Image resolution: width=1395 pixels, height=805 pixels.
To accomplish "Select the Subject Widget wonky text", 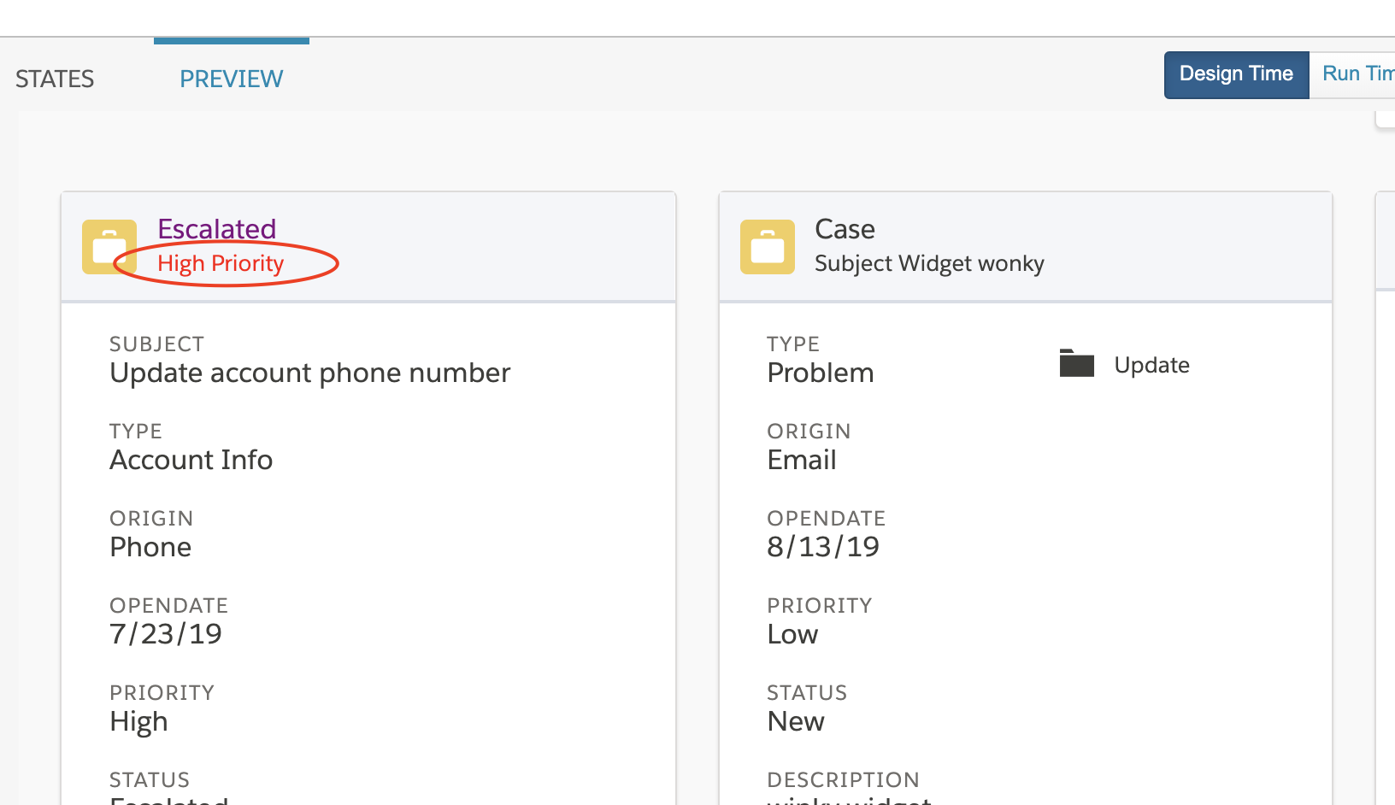I will pos(929,263).
